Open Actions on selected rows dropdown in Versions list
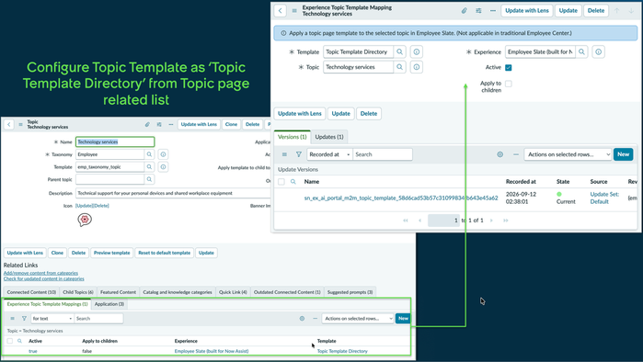643x362 pixels. 568,154
